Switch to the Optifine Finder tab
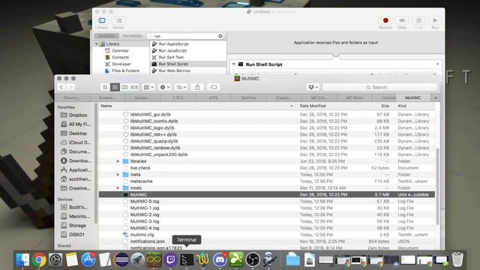 click(248, 98)
